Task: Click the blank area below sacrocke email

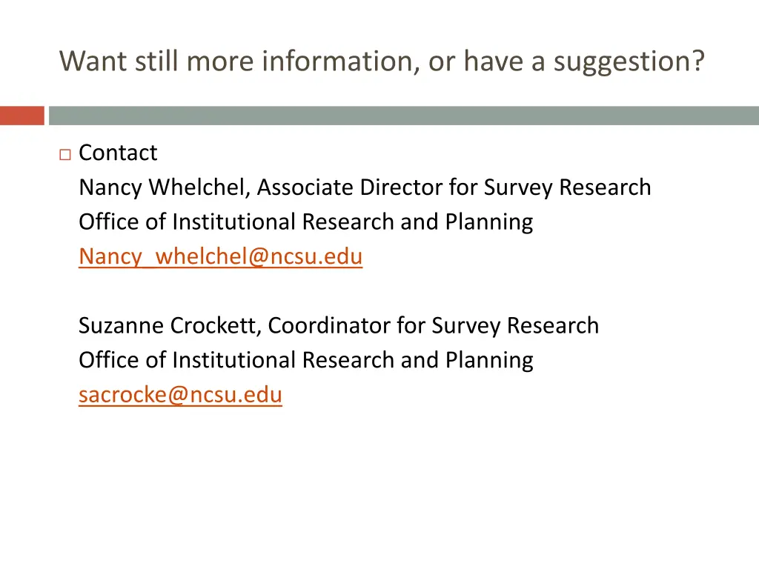Action: 379,484
